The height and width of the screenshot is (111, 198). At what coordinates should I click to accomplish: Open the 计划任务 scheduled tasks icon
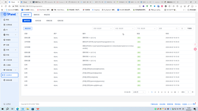[x=4, y=60]
